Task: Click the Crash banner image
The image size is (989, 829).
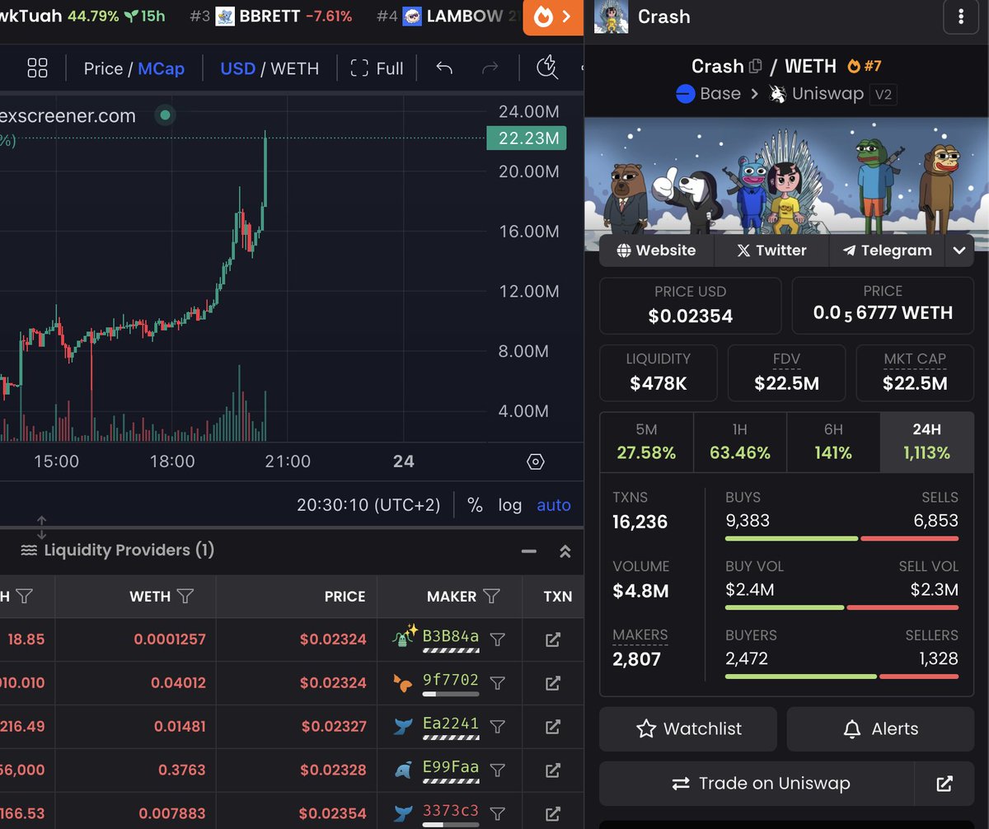Action: tap(786, 185)
